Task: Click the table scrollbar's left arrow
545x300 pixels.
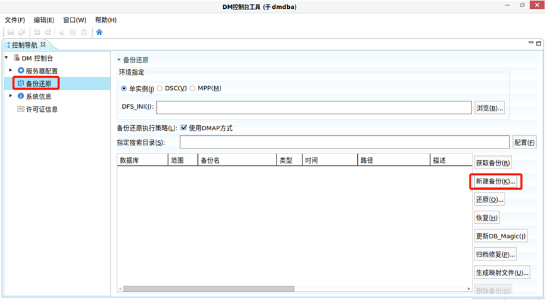Action: (x=120, y=289)
